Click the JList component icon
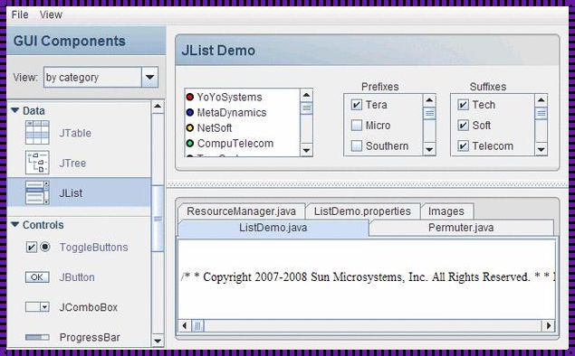 pyautogui.click(x=37, y=192)
